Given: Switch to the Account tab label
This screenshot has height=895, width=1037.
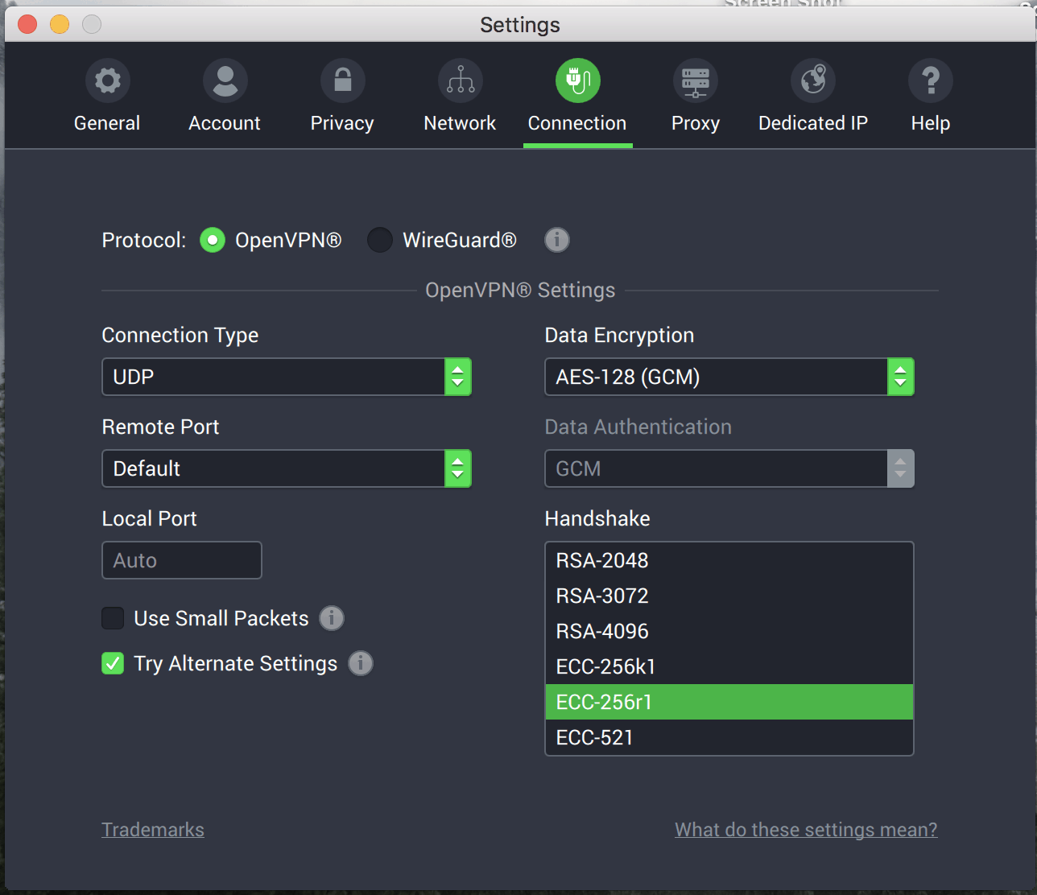Looking at the screenshot, I should click(225, 123).
